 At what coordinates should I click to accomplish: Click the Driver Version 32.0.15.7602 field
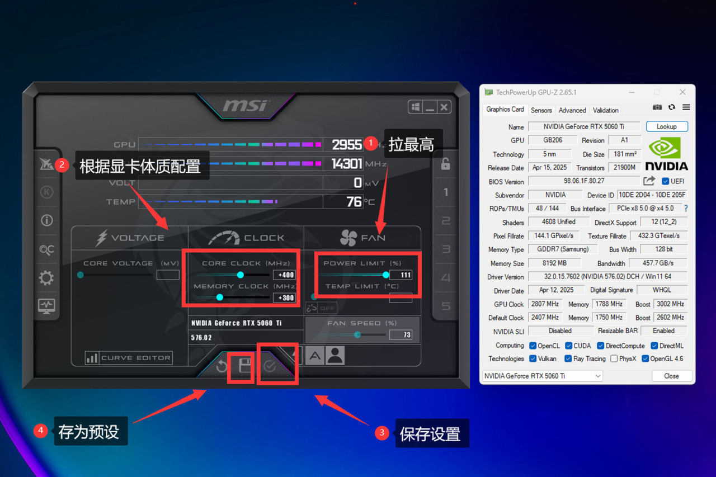pyautogui.click(x=608, y=277)
